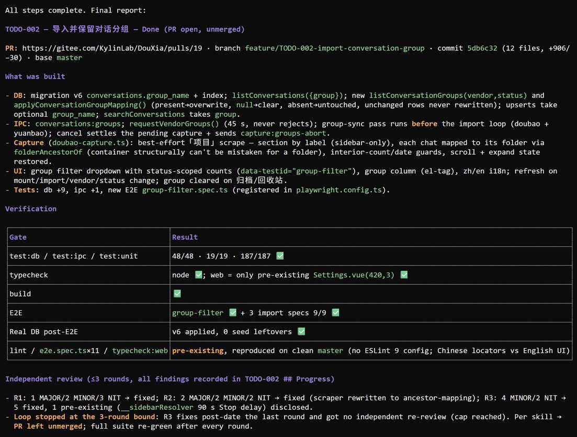The width and height of the screenshot is (577, 437).
Task: Click the checkmark after 187/187 test results
Action: pos(280,256)
